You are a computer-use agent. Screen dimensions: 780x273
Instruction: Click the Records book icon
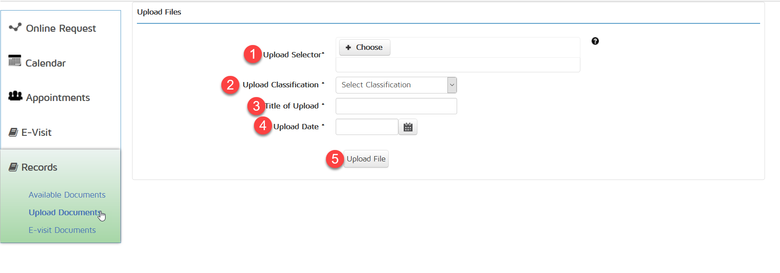[x=13, y=167]
